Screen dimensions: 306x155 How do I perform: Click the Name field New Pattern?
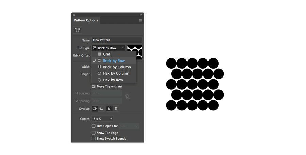117,40
